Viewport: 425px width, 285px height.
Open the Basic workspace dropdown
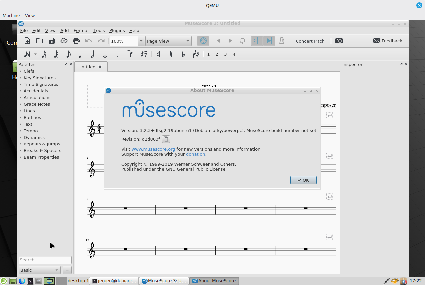click(40, 270)
